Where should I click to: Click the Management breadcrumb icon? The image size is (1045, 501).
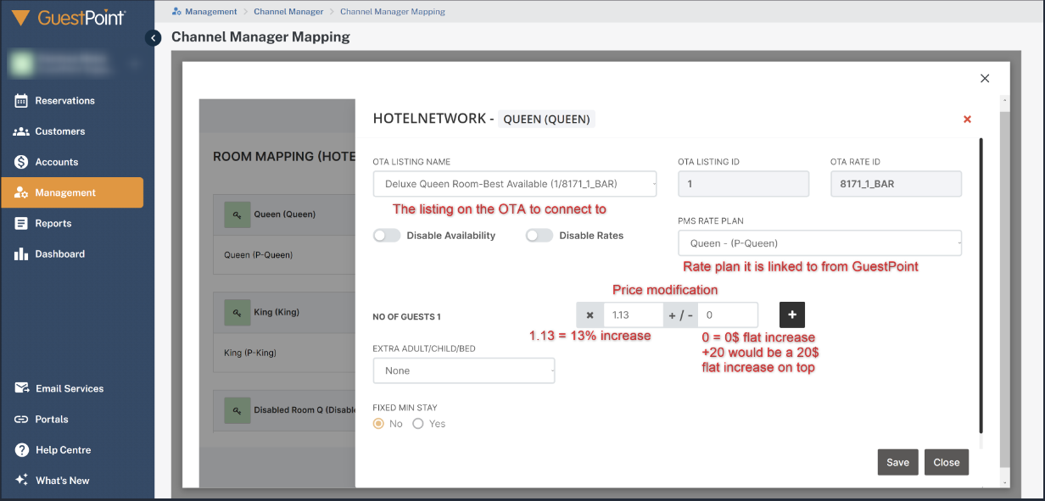coord(176,12)
